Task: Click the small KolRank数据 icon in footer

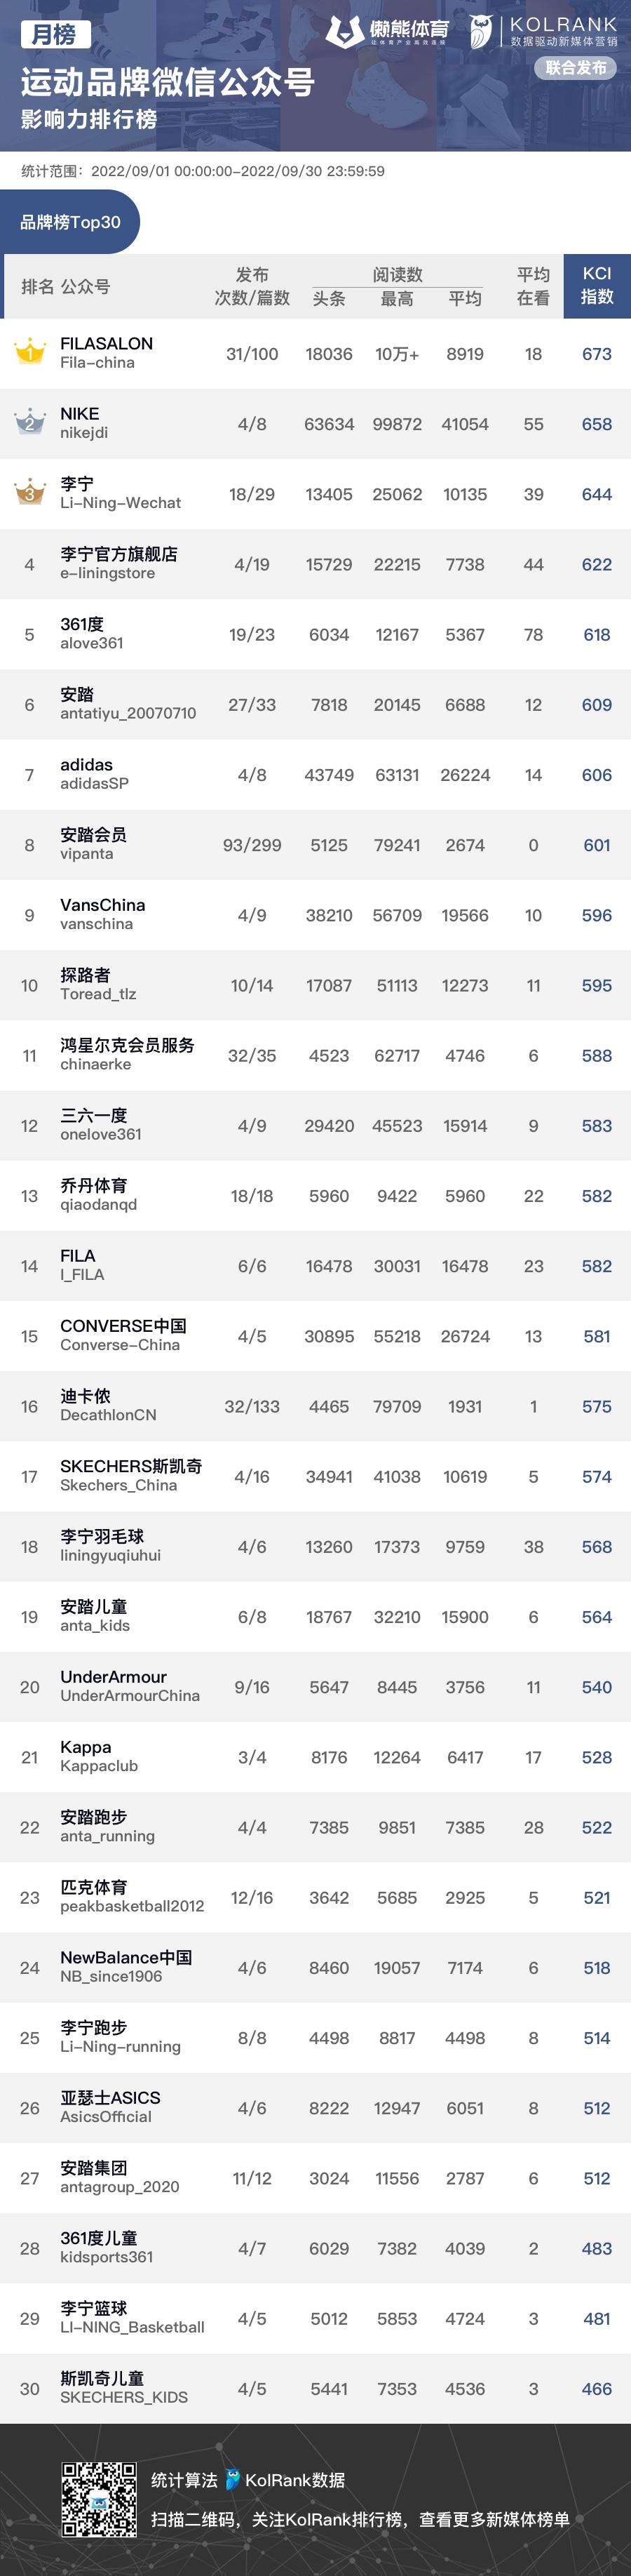Action: pos(233,2479)
